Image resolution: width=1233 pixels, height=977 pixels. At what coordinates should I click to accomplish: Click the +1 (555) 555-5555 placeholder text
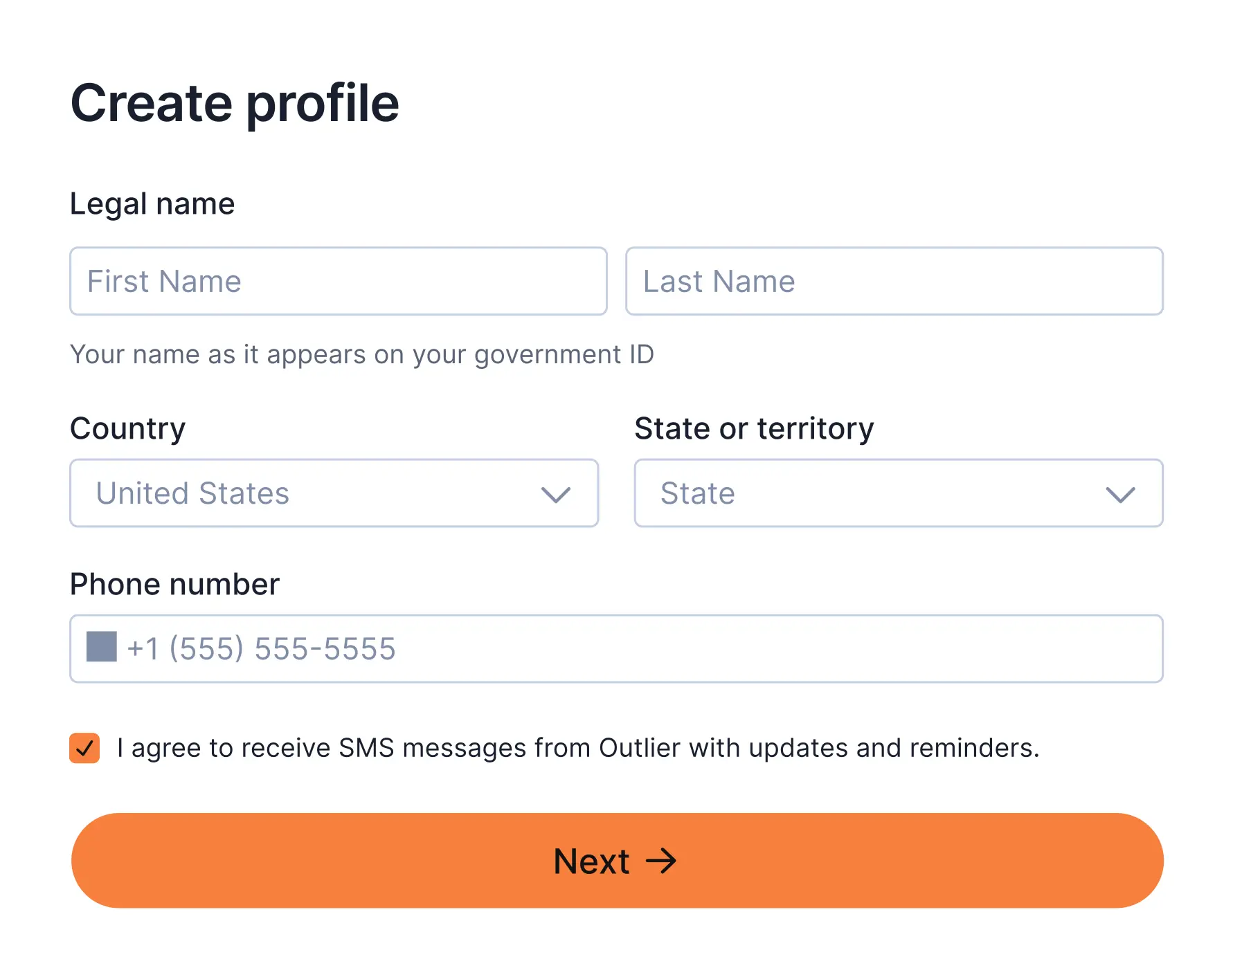click(262, 649)
